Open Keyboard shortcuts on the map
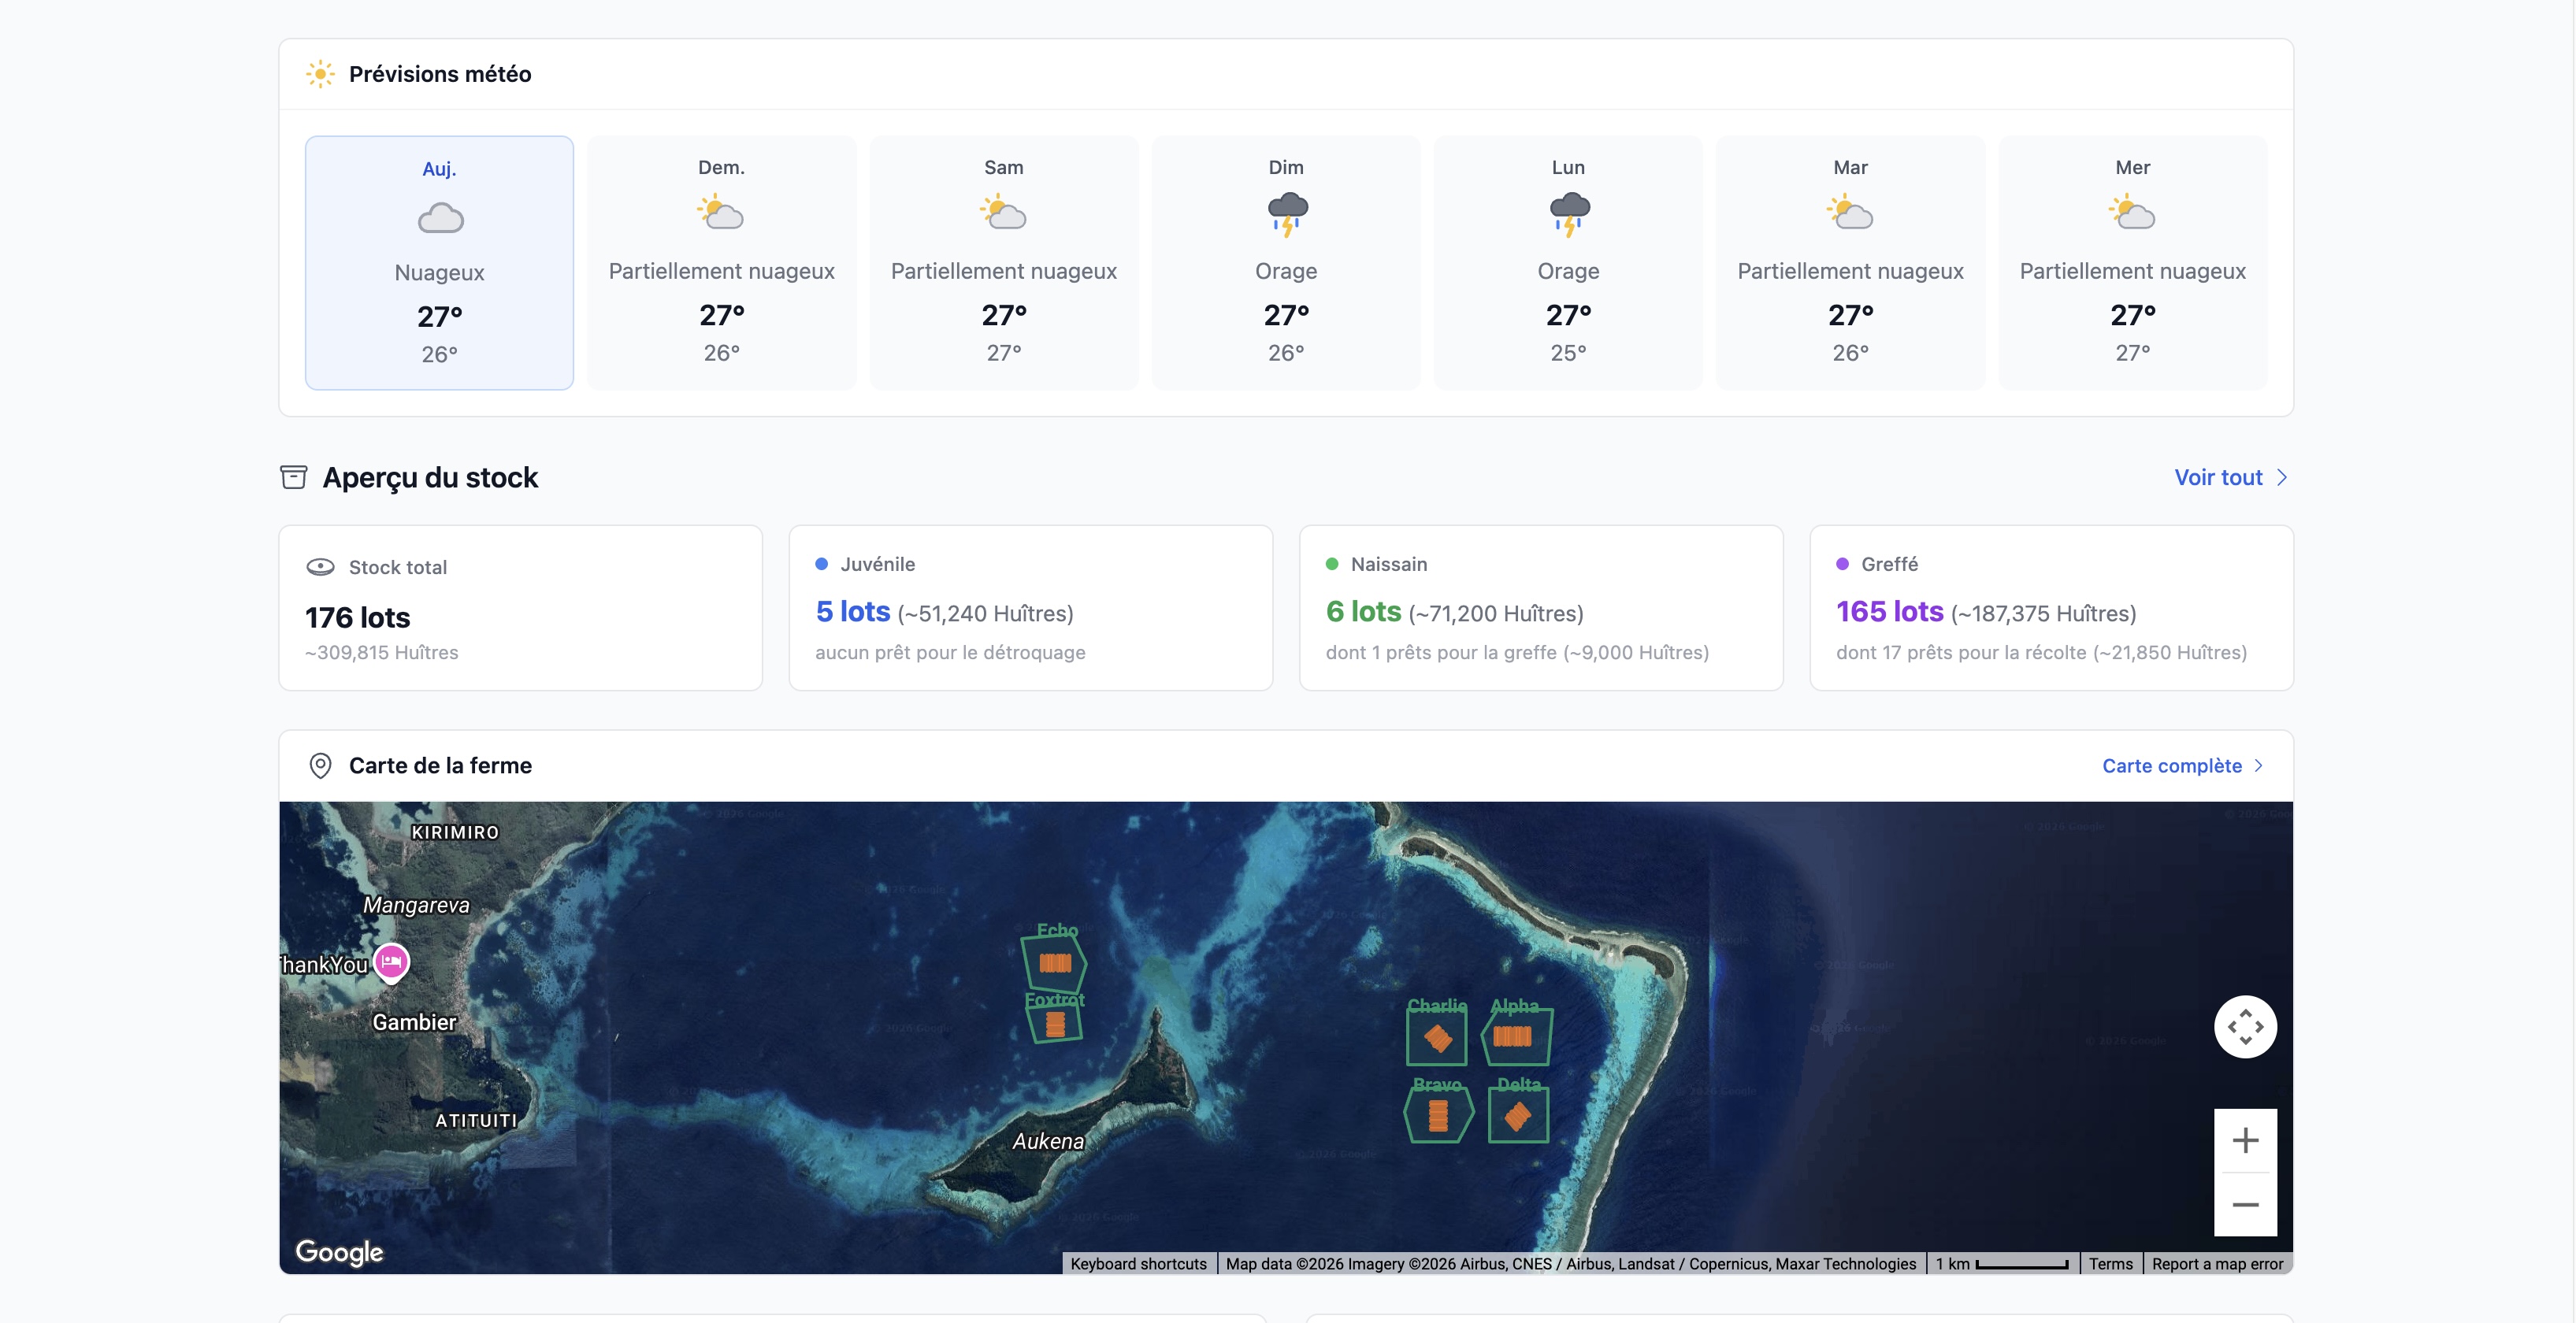The width and height of the screenshot is (2576, 1323). 1138,1264
